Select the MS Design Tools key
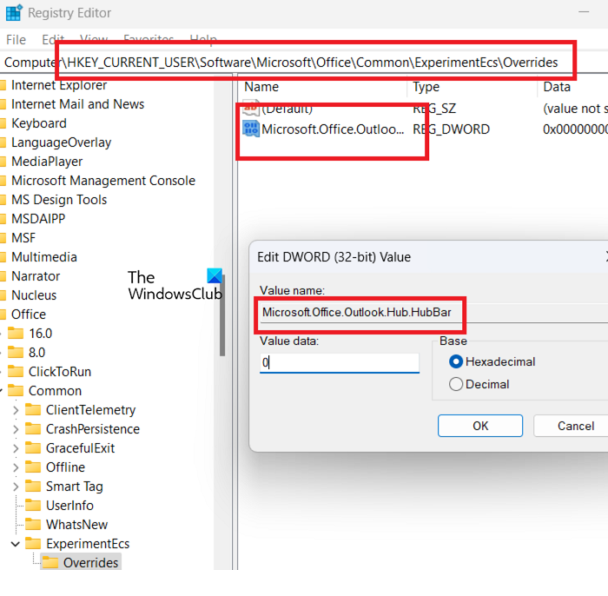Viewport: 608px width, 596px height. tap(59, 199)
